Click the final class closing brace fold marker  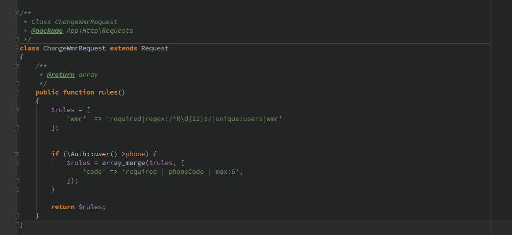17,224
